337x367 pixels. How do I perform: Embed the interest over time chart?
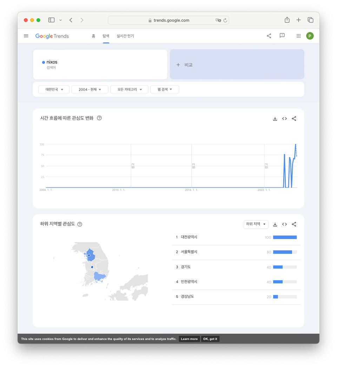[284, 119]
